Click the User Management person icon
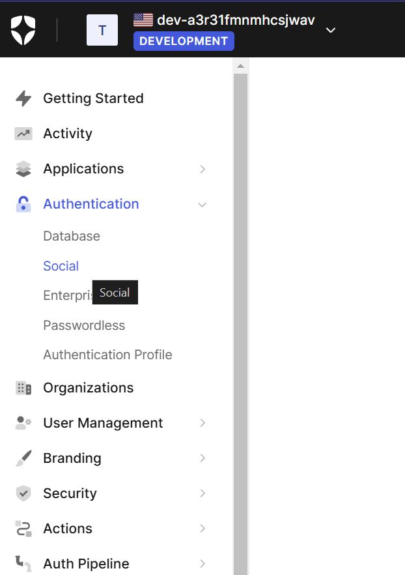The height and width of the screenshot is (575, 405). point(23,423)
